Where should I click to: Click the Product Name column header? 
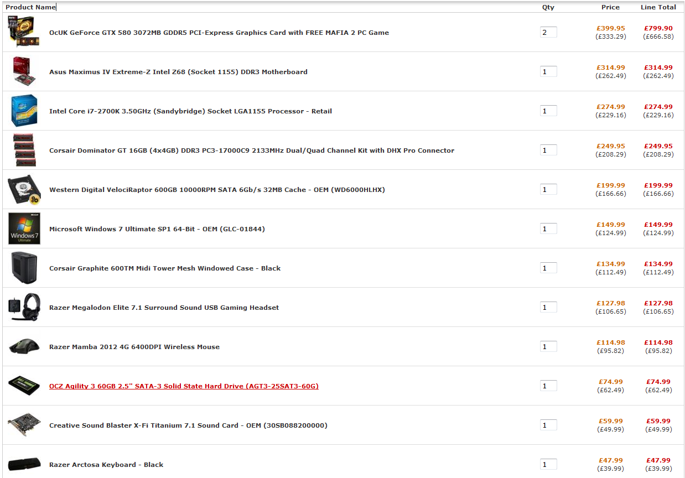pos(30,7)
